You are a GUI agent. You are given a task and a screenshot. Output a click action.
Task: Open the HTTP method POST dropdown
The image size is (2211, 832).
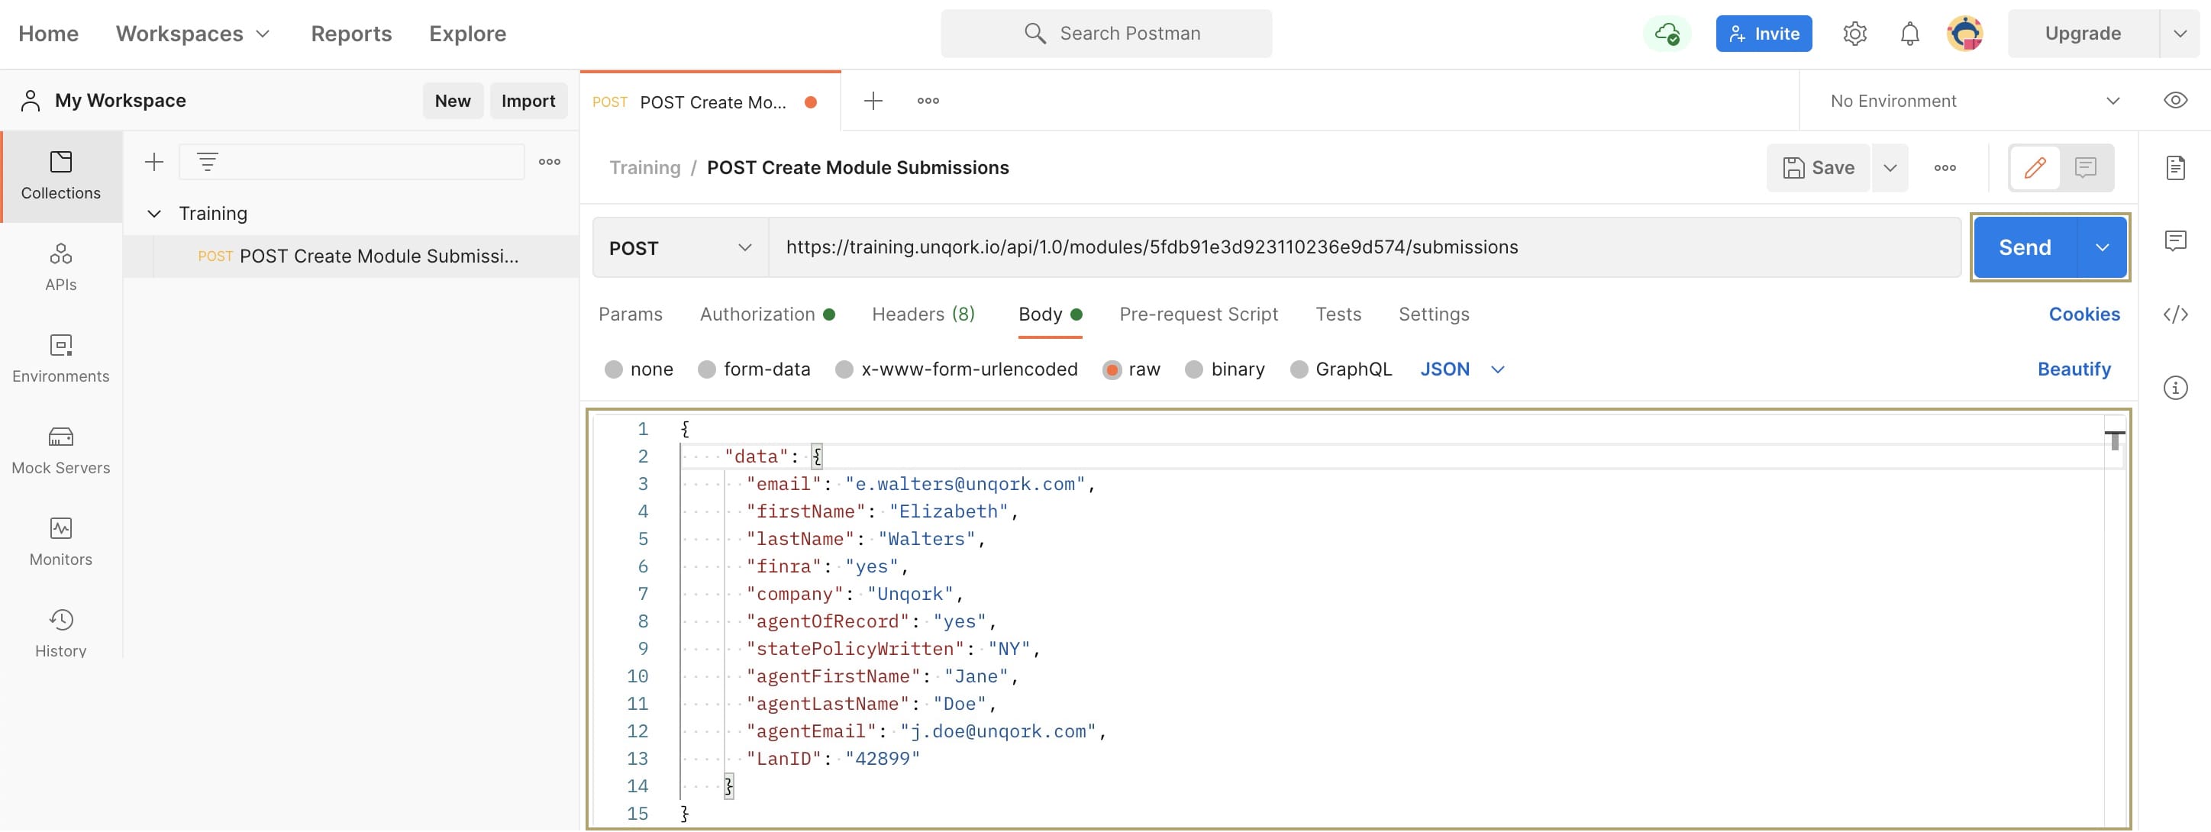679,247
